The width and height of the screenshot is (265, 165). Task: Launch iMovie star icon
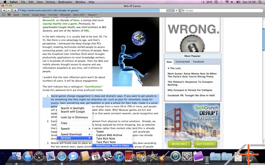[153, 156]
